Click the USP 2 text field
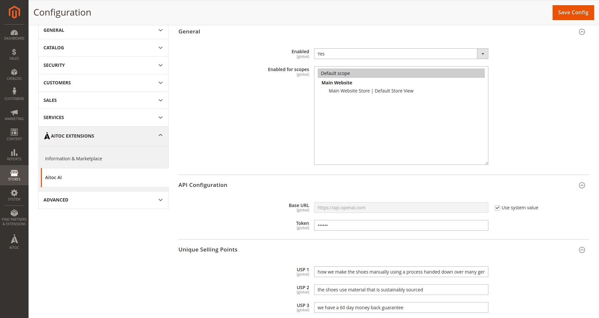The height and width of the screenshot is (318, 599). tap(401, 290)
